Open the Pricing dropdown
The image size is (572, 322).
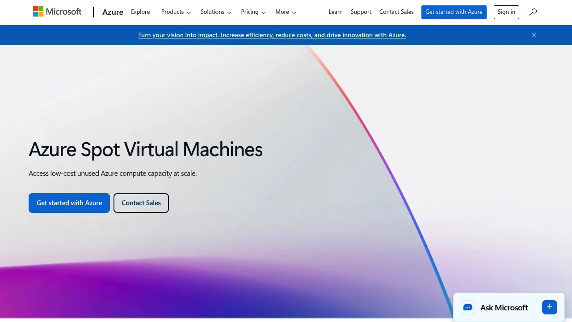[253, 12]
